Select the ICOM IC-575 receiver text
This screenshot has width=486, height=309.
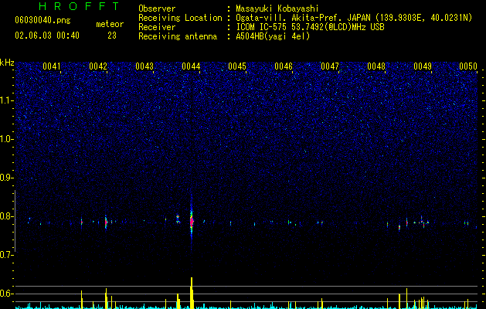[310, 27]
